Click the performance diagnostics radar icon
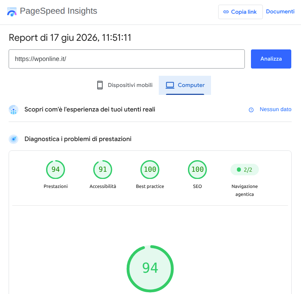Viewport: 301px width, 294px height. click(x=13, y=139)
